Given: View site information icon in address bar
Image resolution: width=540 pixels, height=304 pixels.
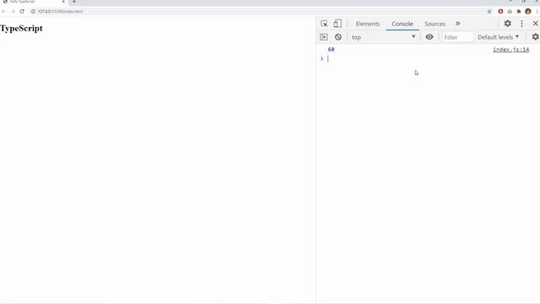Looking at the screenshot, I should coord(34,11).
